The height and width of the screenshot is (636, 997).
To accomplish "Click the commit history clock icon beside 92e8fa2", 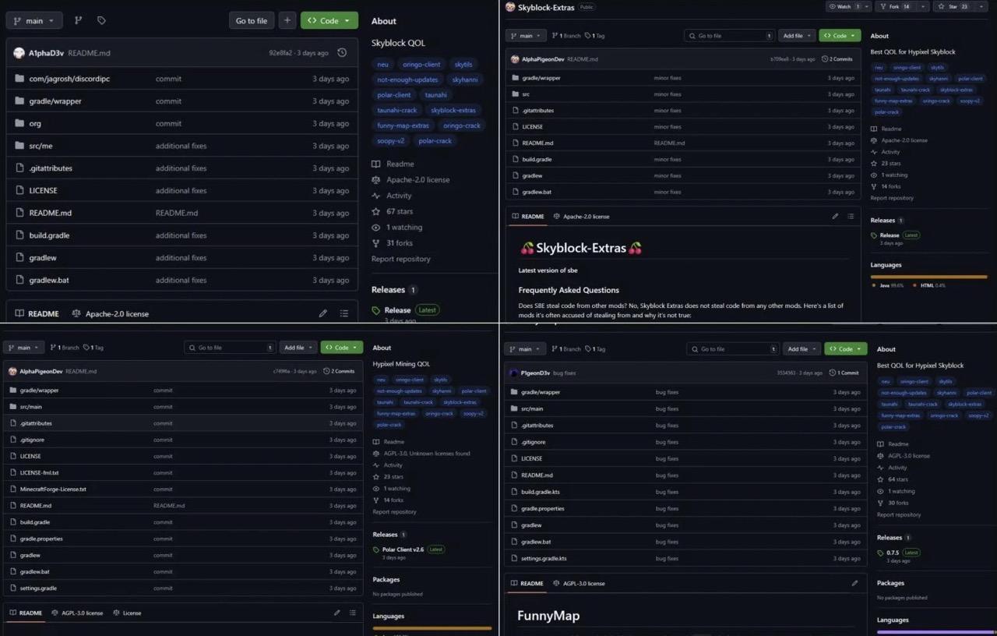I will coord(342,53).
